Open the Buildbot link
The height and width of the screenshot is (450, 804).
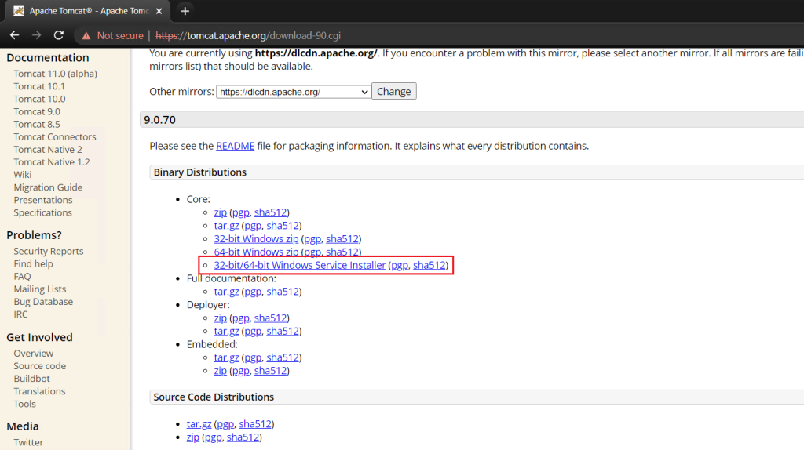pos(31,379)
